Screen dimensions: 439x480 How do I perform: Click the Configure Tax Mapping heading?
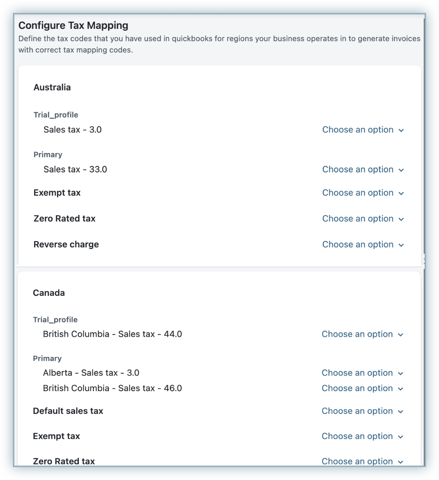(73, 25)
